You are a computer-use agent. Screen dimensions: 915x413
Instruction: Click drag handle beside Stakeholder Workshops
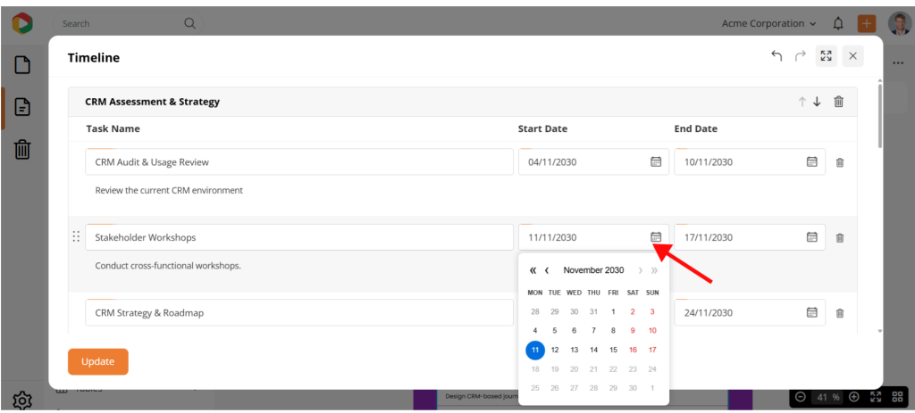(76, 237)
